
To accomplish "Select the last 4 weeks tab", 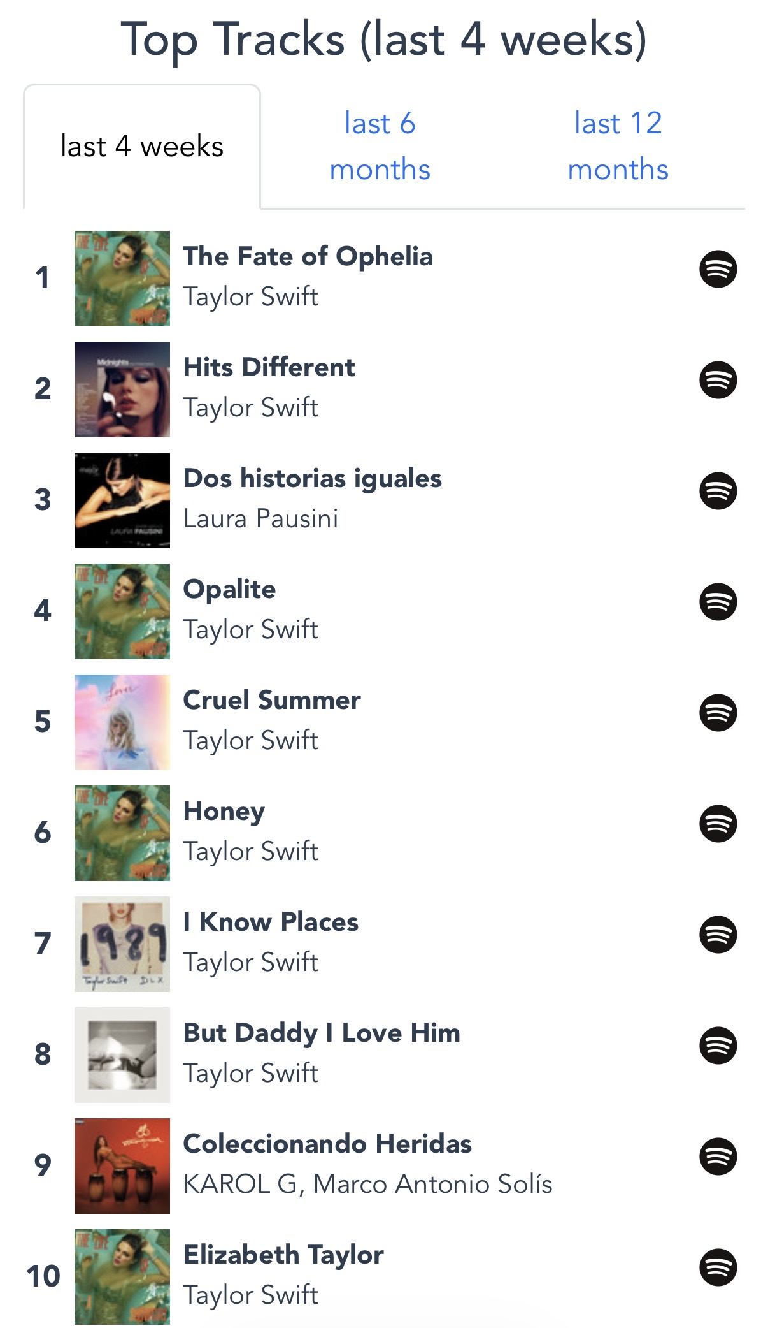I will 142,147.
